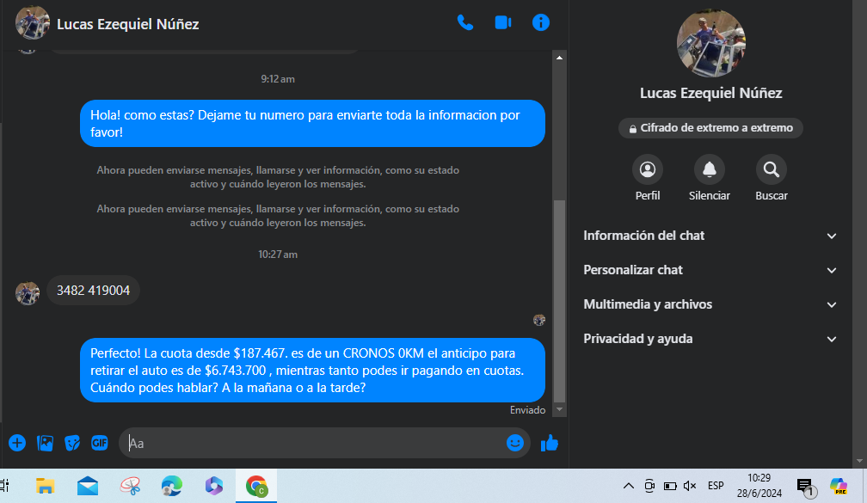Image resolution: width=867 pixels, height=503 pixels.
Task: Click the Cifrado de extremo a extremo badge
Action: click(710, 128)
